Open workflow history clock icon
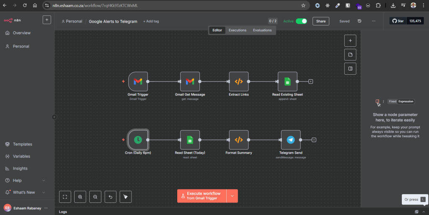Image resolution: width=429 pixels, height=215 pixels. pyautogui.click(x=359, y=21)
